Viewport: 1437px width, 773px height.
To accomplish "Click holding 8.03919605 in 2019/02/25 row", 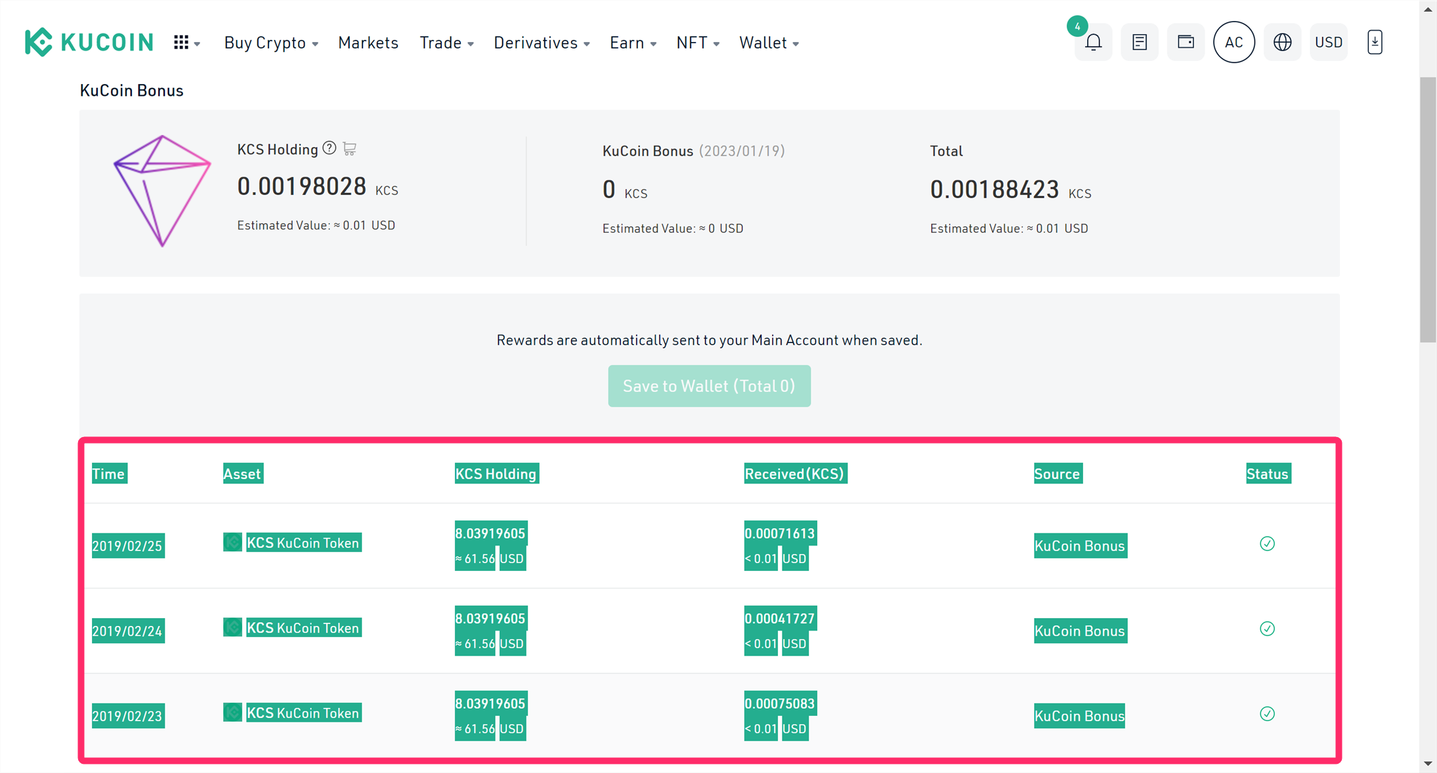I will [x=490, y=533].
